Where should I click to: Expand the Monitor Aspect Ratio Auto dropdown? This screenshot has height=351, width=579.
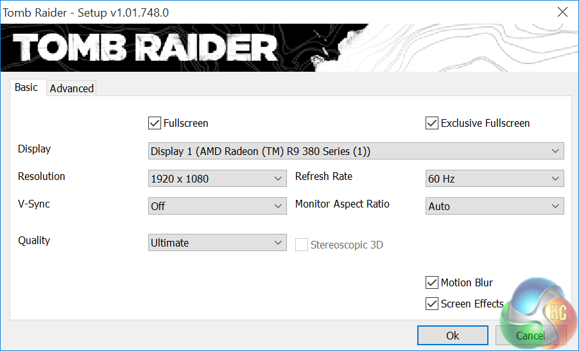[494, 206]
